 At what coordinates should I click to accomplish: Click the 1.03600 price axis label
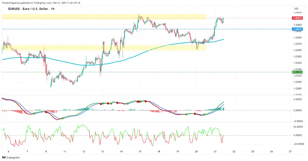pyautogui.click(x=297, y=63)
